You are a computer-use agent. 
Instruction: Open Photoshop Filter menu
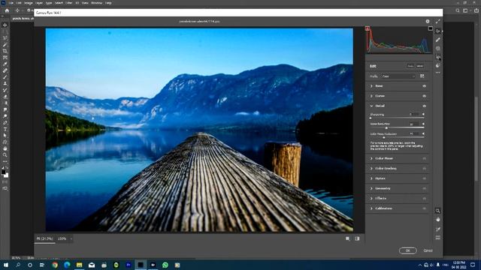tap(69, 3)
